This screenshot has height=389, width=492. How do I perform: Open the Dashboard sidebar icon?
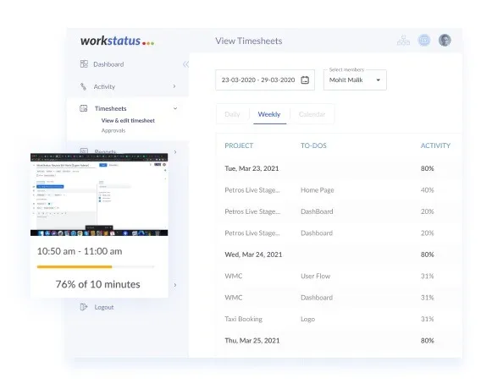(x=84, y=64)
